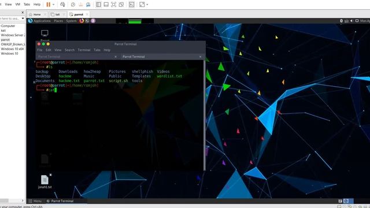Open the snapshot manager icon
Screen dimensions: 370x208
(x=88, y=5)
